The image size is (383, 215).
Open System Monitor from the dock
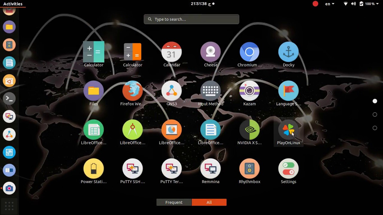[x=9, y=153]
